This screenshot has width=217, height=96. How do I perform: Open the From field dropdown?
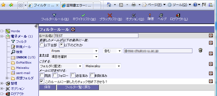74,51
